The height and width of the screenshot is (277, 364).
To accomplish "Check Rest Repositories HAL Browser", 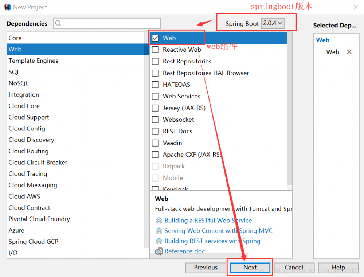I will pos(155,73).
